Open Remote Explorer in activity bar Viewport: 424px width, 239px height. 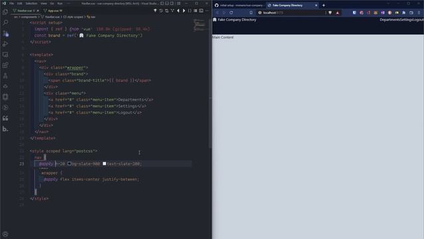pyautogui.click(x=5, y=54)
